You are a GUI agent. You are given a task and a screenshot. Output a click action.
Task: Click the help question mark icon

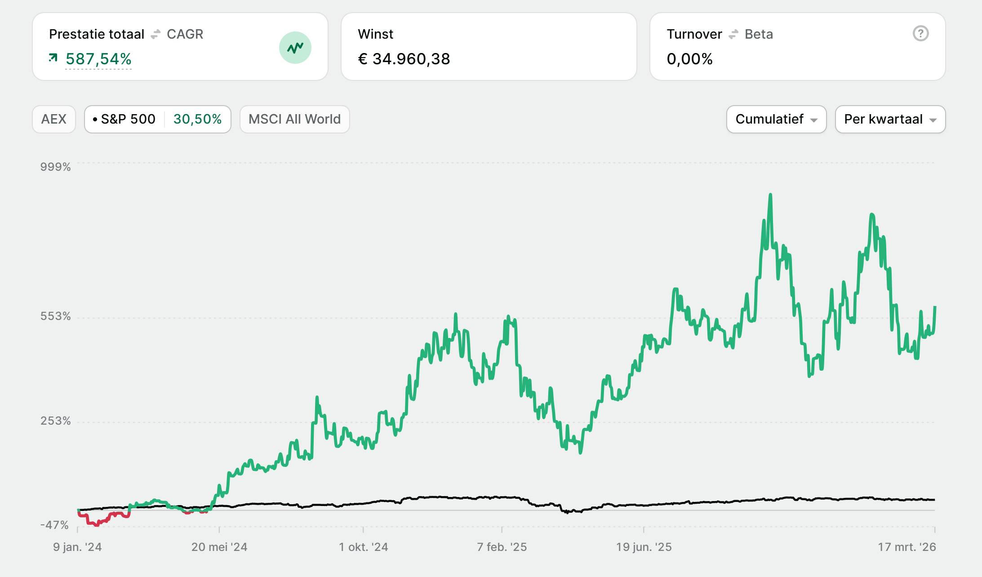coord(920,34)
